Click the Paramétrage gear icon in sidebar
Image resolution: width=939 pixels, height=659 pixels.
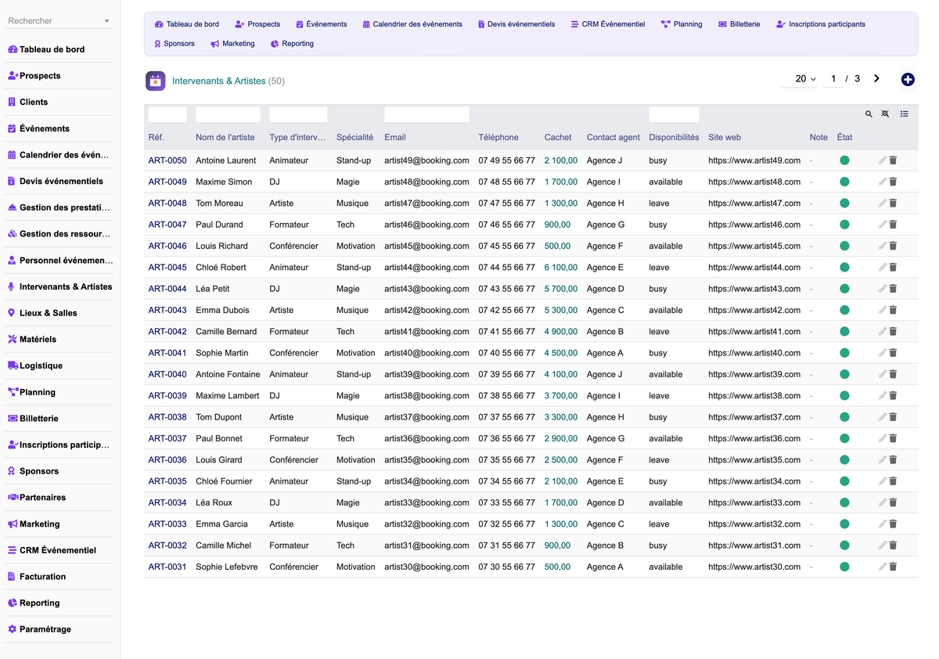tap(13, 629)
